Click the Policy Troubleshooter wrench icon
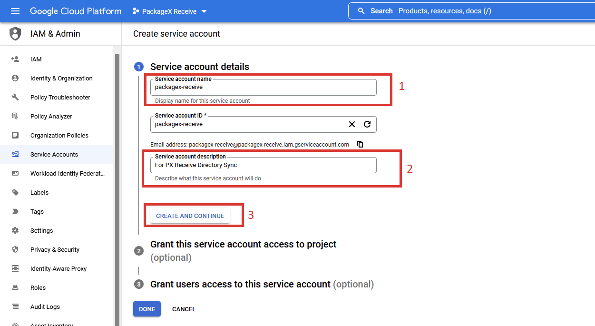 tap(15, 98)
